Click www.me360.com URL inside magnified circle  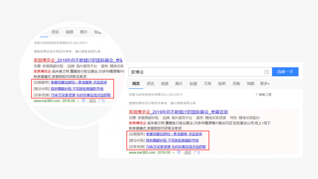(x=47, y=101)
